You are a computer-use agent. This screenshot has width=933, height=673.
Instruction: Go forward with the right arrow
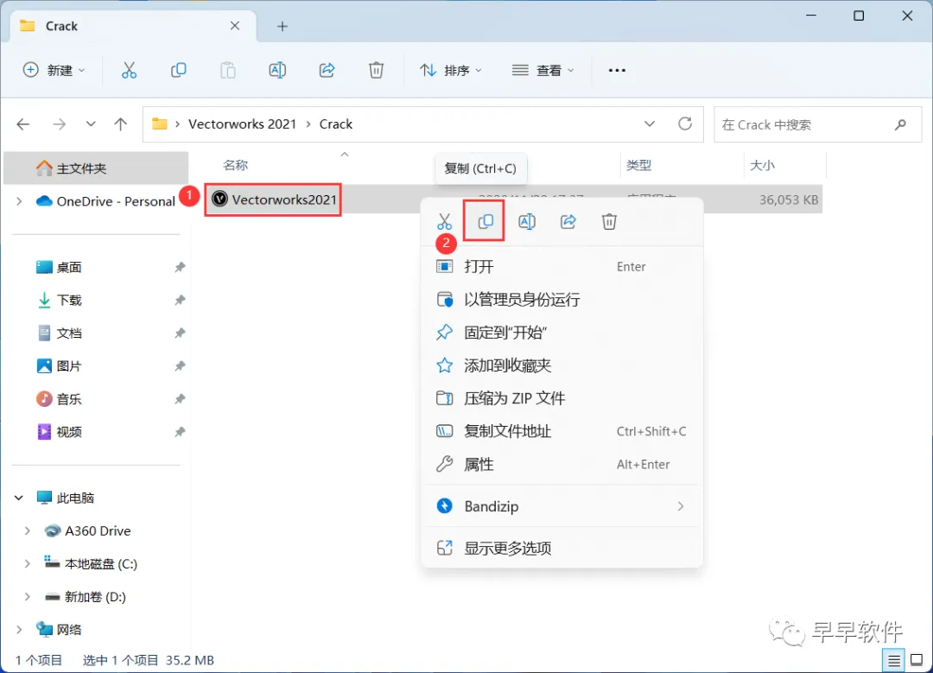coord(59,124)
